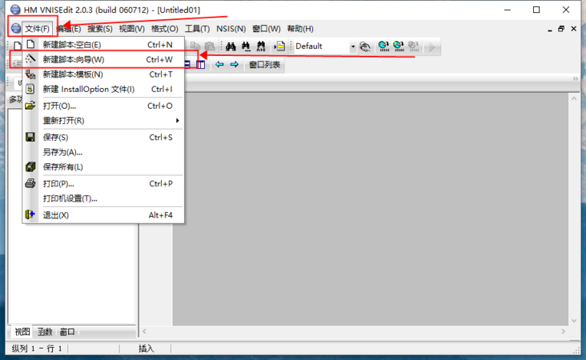Click the first binoculars Find toolbar icon
Screen dimensions: 586x360
(231, 46)
